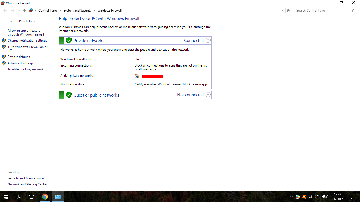The height and width of the screenshot is (202, 360).
Task: Open the volume control tray icon
Action: [317, 197]
